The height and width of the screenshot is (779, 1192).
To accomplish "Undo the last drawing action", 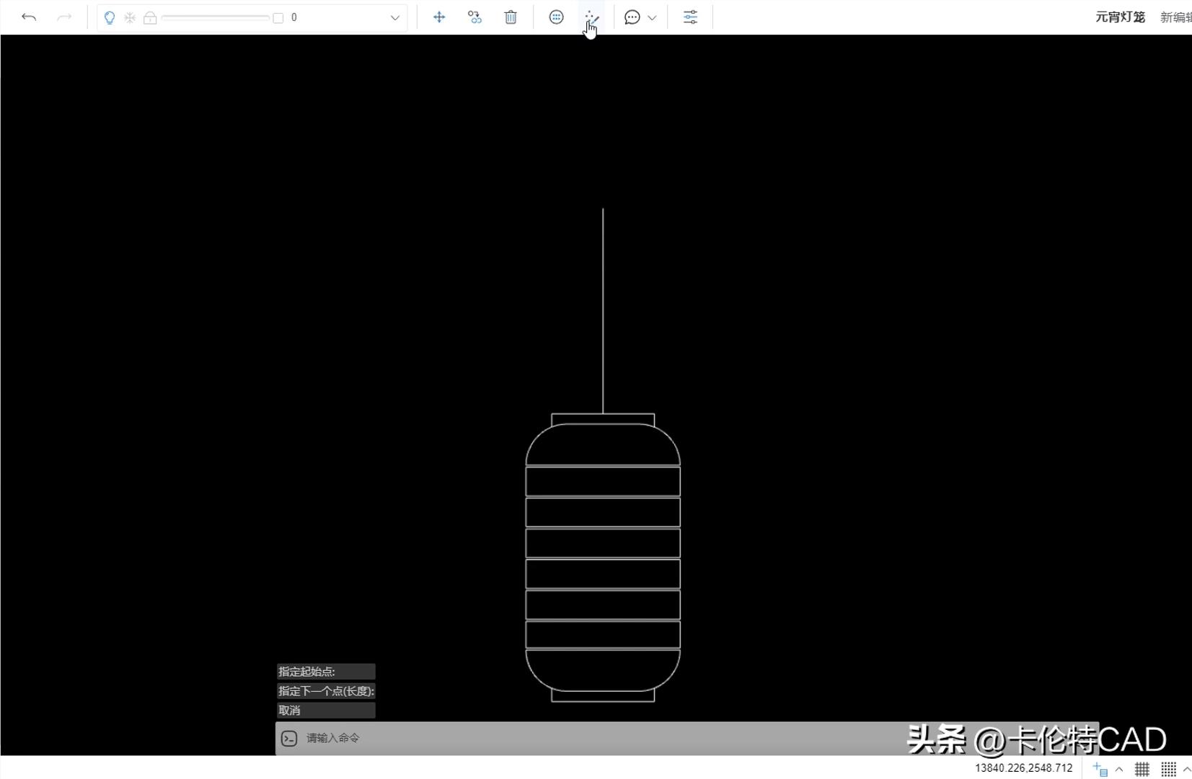I will [x=29, y=17].
